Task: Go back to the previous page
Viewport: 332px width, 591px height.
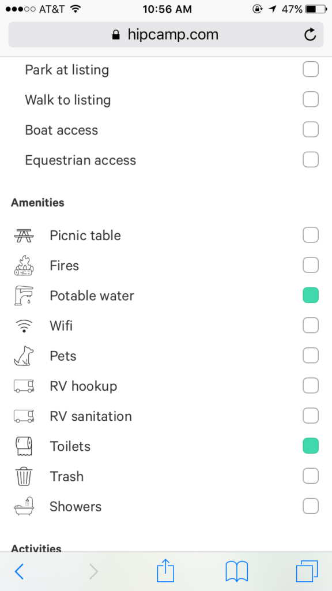Action: click(x=19, y=572)
